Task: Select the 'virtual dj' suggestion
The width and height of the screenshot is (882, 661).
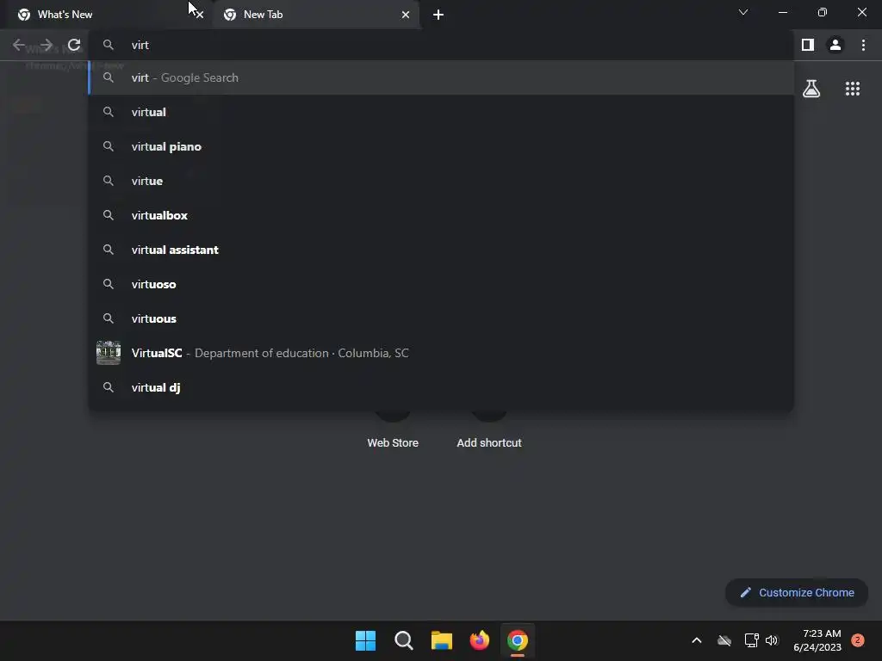Action: click(x=442, y=387)
